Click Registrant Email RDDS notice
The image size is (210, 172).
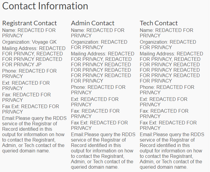[34, 134]
